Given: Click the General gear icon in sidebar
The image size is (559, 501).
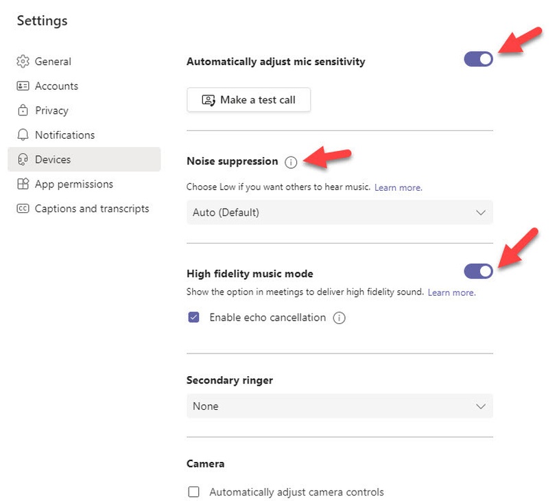Looking at the screenshot, I should (23, 62).
